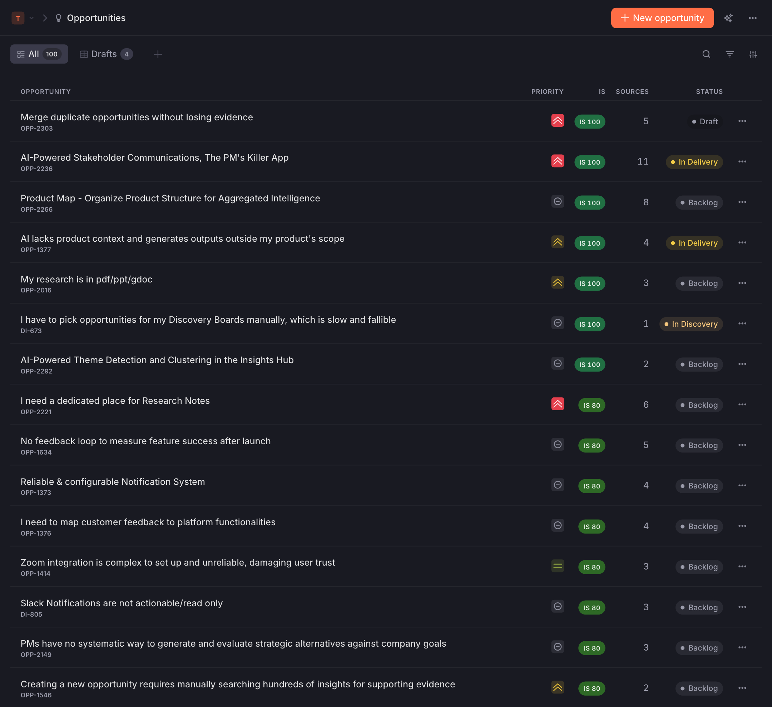This screenshot has width=772, height=707.
Task: Open Backlog status for OPP-2016
Action: point(699,284)
